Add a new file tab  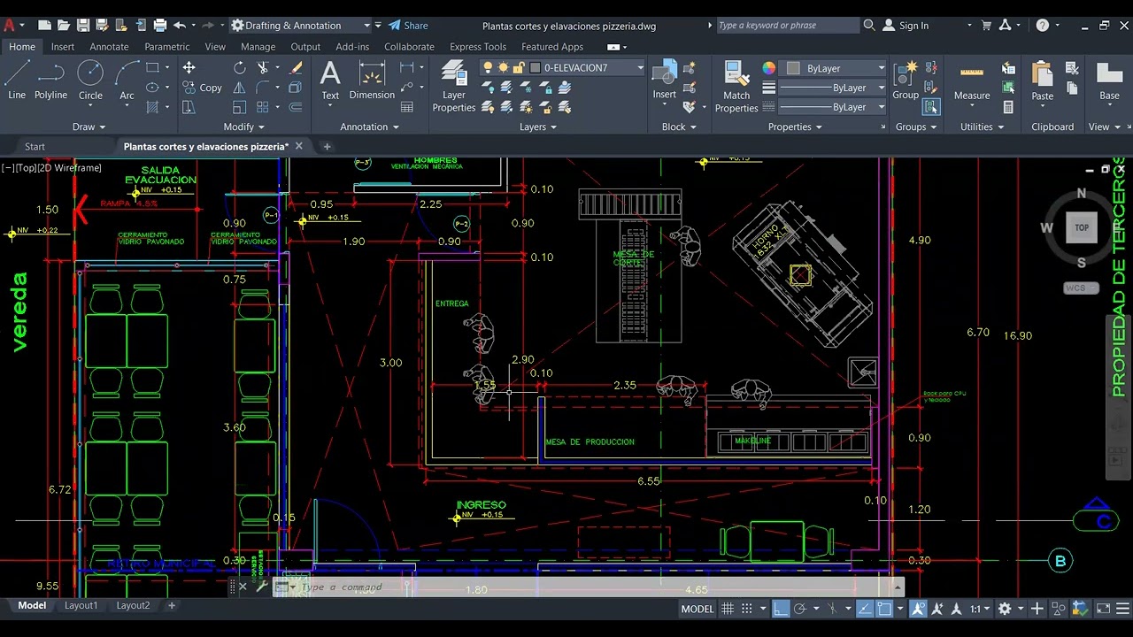[x=327, y=147]
